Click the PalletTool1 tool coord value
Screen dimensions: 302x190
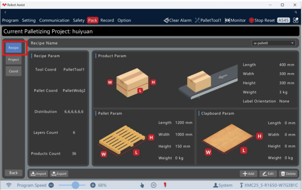[x=74, y=69]
